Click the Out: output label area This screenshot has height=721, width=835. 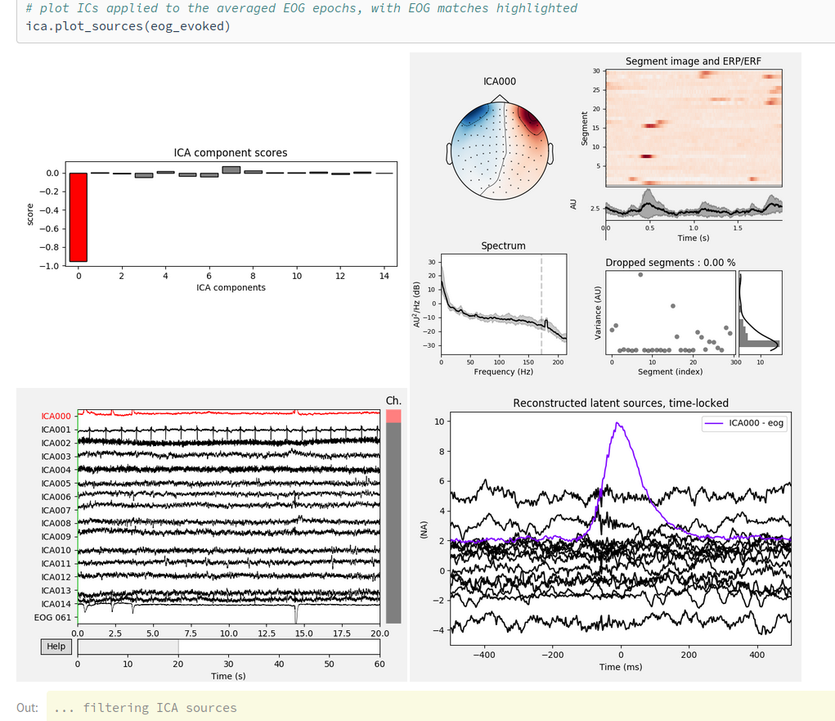(x=27, y=707)
